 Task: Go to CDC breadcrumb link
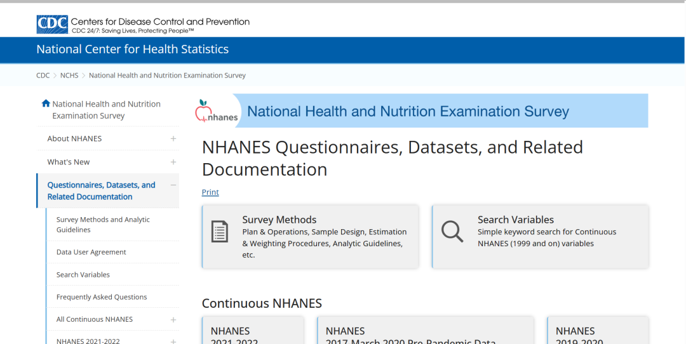click(43, 76)
